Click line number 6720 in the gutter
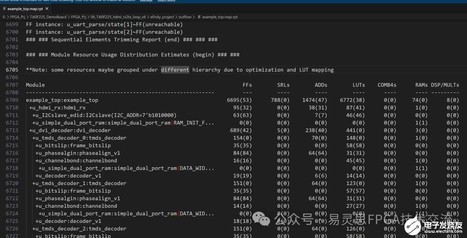 pyautogui.click(x=12, y=183)
